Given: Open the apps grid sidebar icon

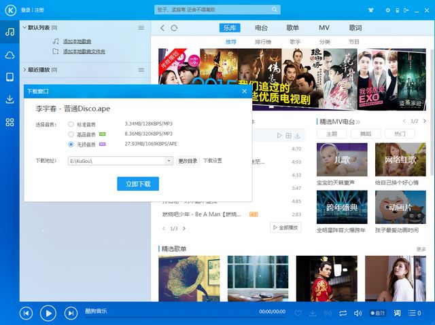Looking at the screenshot, I should [10, 122].
